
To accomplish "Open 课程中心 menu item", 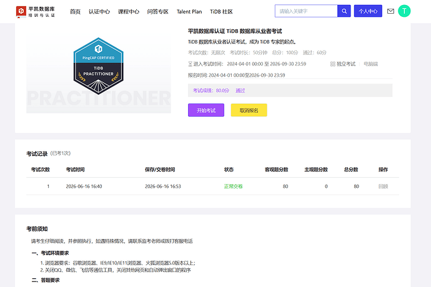I will click(x=129, y=11).
